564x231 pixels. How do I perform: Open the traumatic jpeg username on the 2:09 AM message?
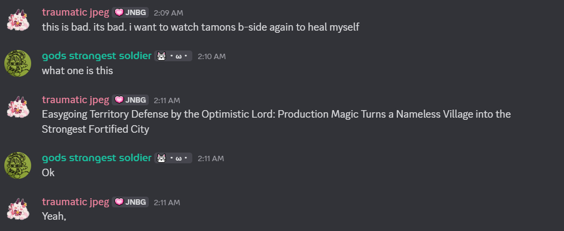tap(75, 12)
